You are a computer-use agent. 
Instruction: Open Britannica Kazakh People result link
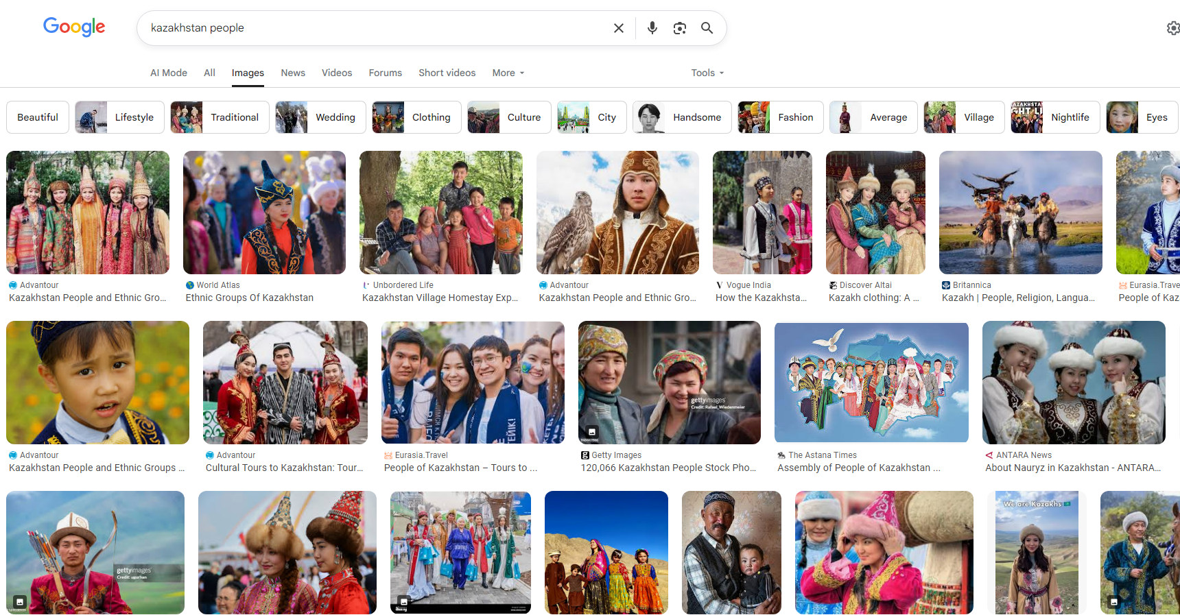tap(1017, 298)
